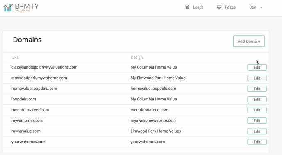Edit the mywavalue.com domain
This screenshot has height=155, width=282.
tap(257, 131)
